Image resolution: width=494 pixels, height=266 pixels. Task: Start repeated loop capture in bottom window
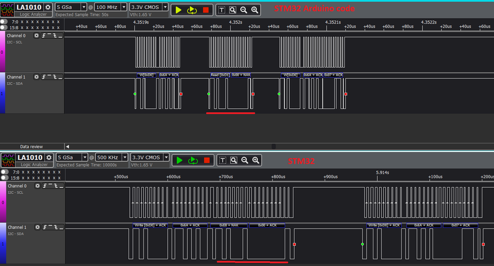193,160
